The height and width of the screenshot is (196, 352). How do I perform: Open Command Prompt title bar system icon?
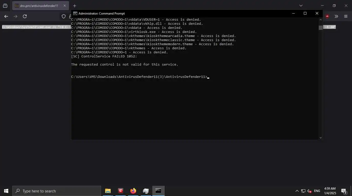[75, 13]
